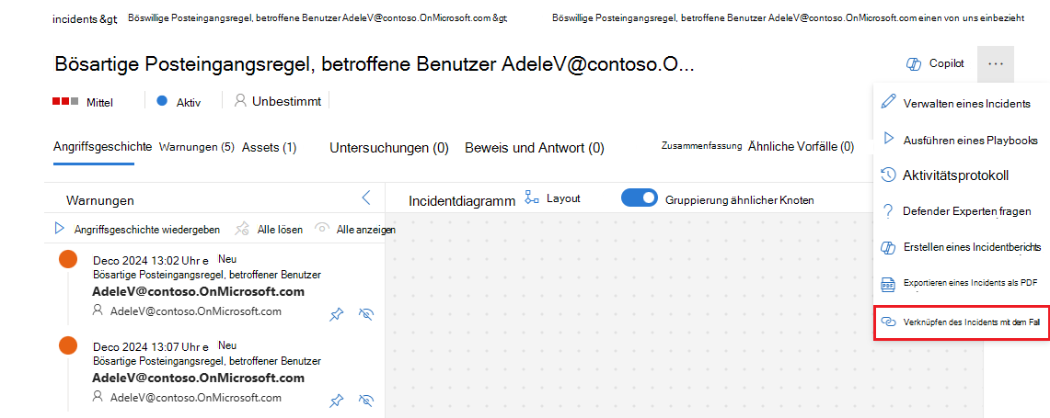
Task: Click user AdeleV under 13:07 alert
Action: point(195,397)
